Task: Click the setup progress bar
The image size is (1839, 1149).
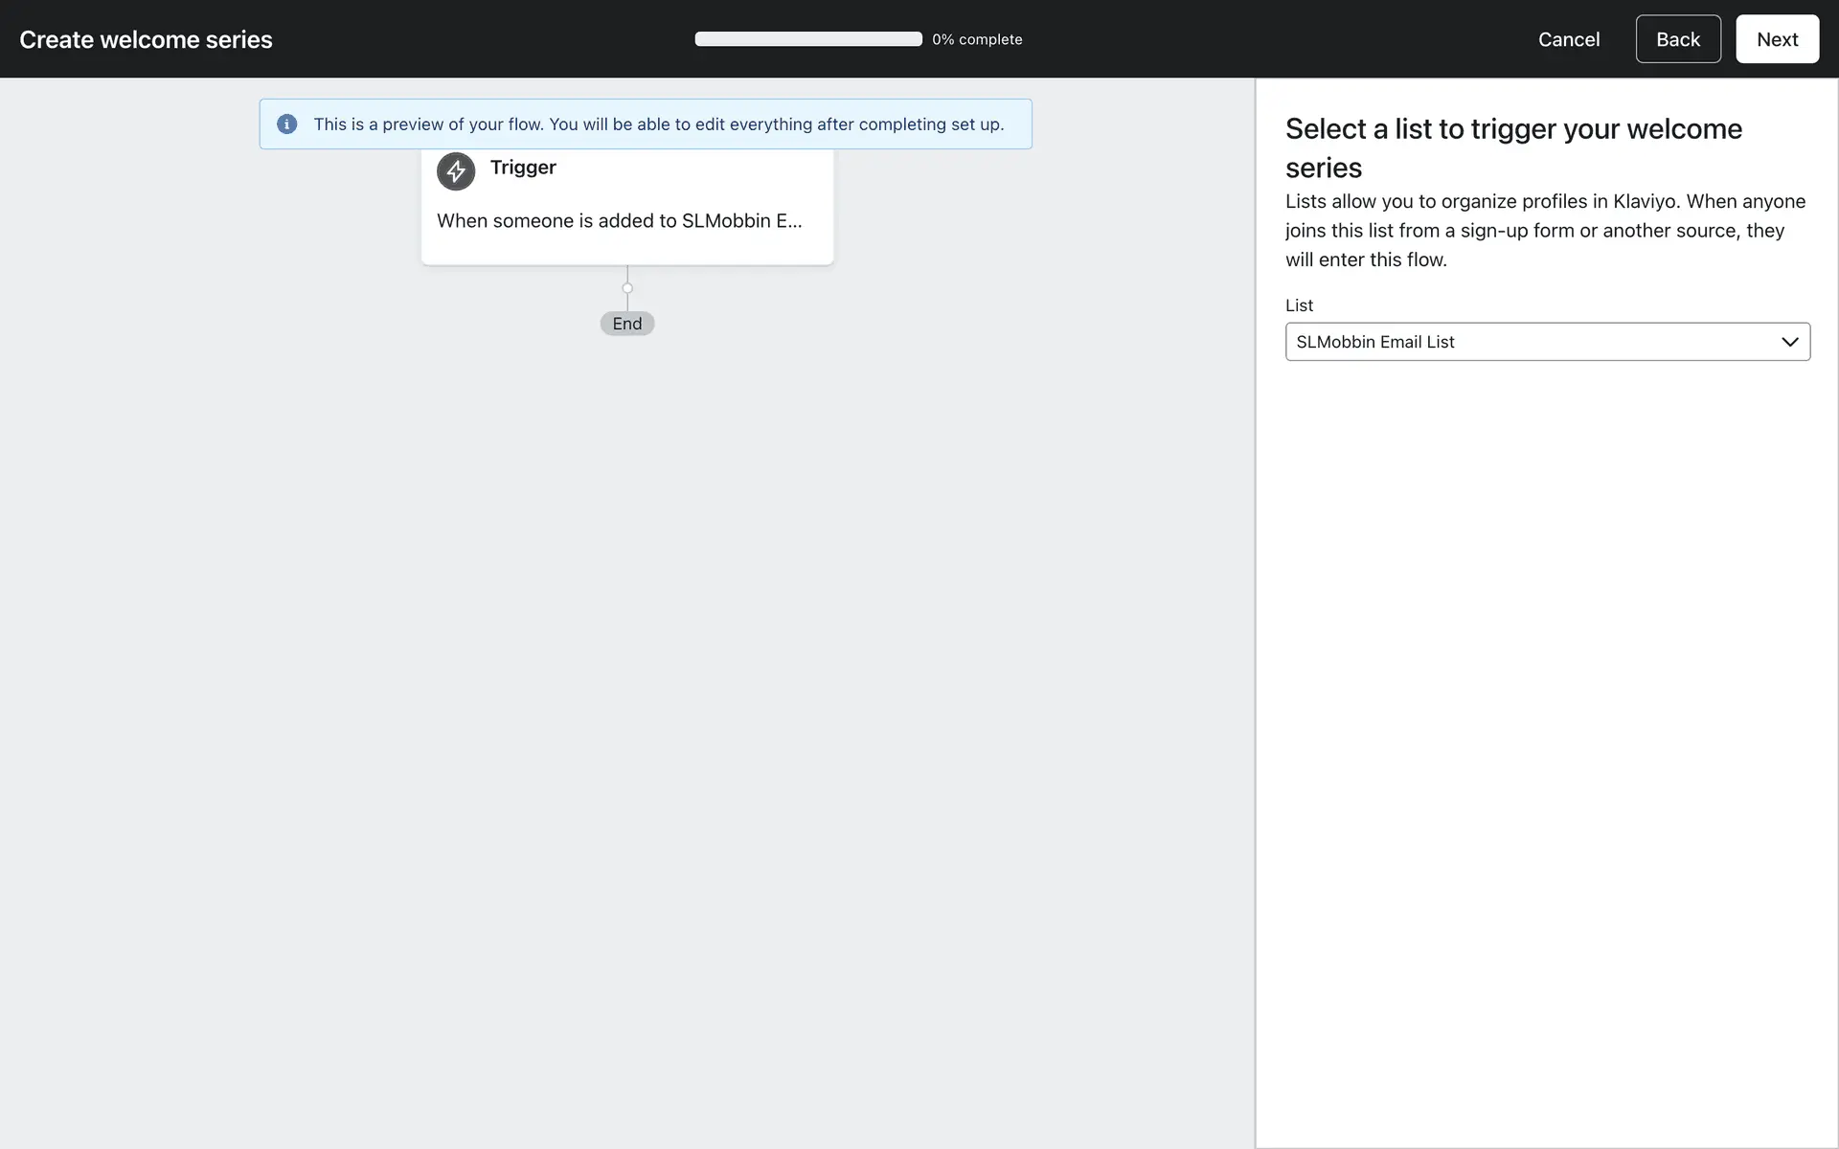Action: click(807, 39)
